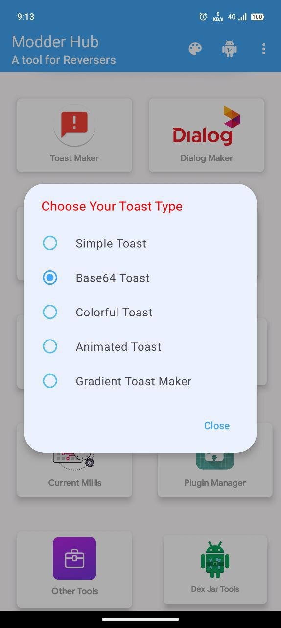The height and width of the screenshot is (628, 281).
Task: Tap the Gradient Toast Maker label
Action: tap(134, 381)
